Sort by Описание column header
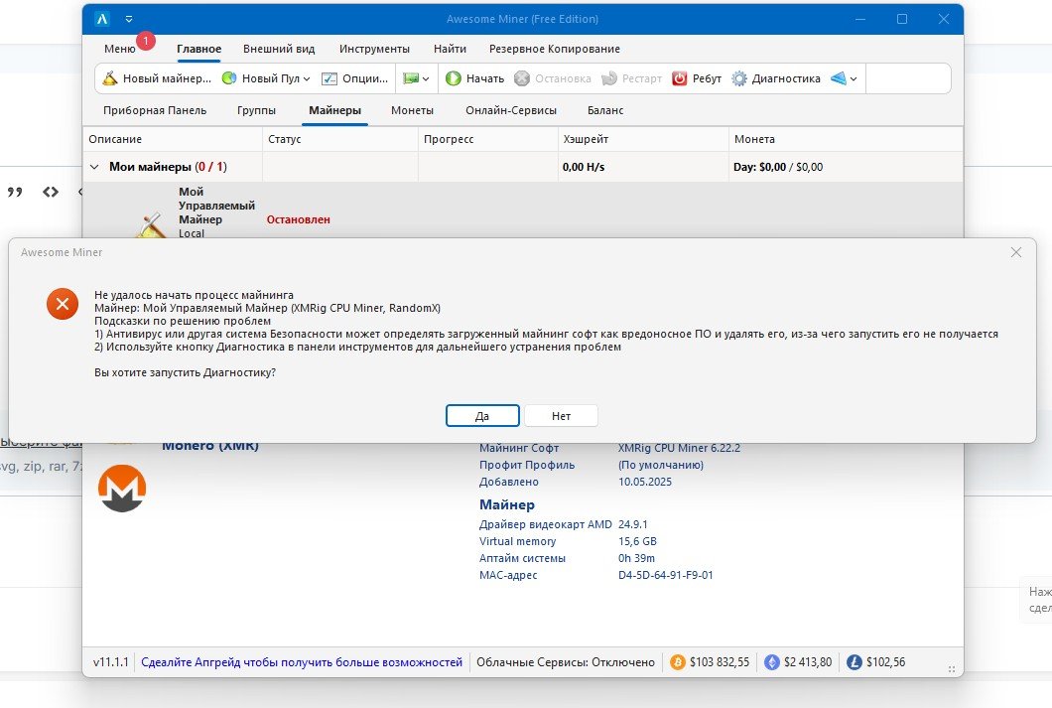 pyautogui.click(x=173, y=139)
